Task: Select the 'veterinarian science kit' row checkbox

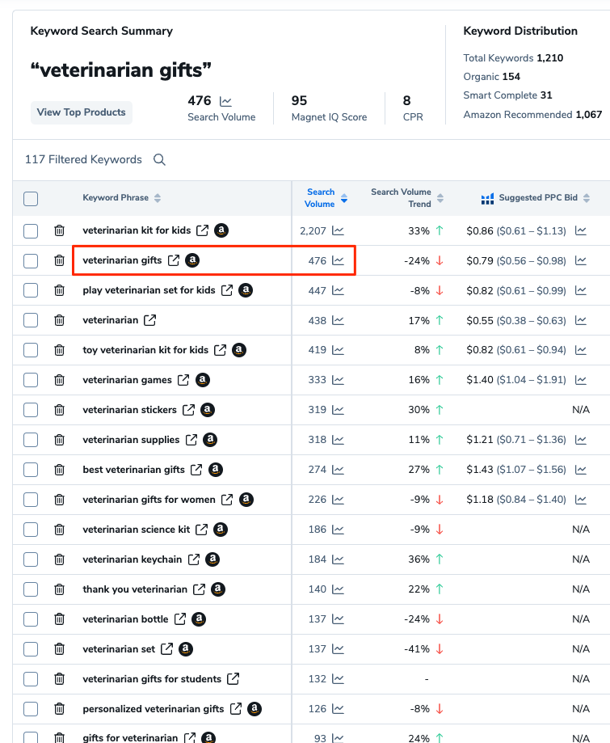Action: pos(31,530)
